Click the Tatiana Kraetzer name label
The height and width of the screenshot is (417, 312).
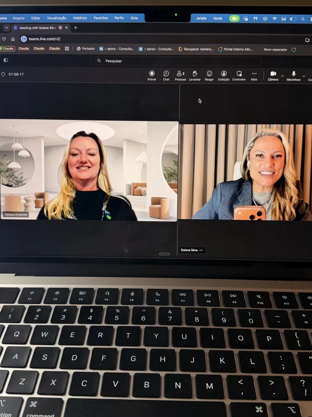(x=16, y=214)
